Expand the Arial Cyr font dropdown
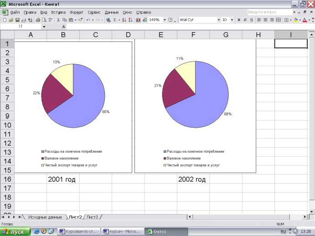Screen dimensions: 315x236 pos(218,20)
